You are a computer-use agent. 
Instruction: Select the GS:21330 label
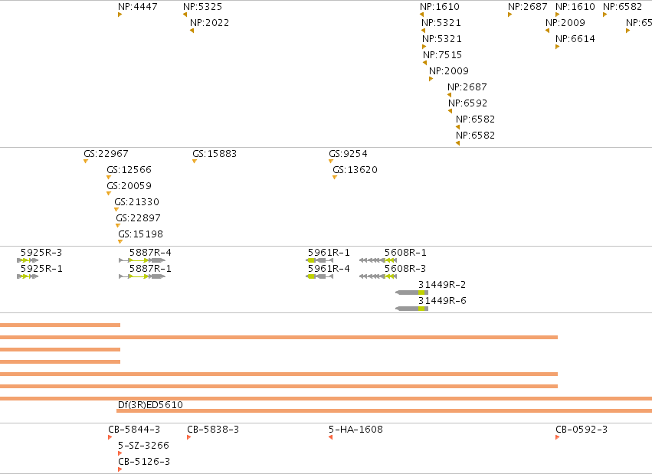tap(137, 202)
